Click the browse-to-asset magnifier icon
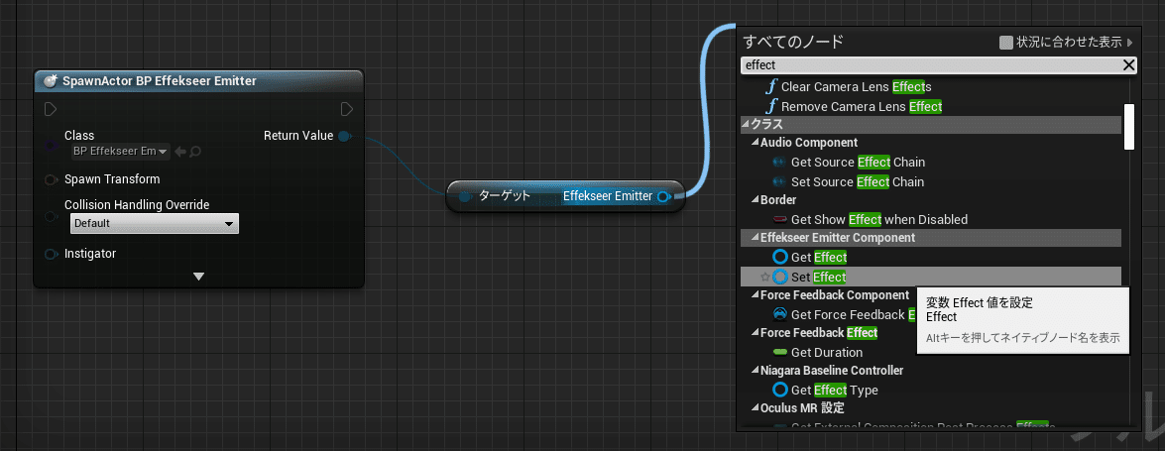 click(x=195, y=152)
